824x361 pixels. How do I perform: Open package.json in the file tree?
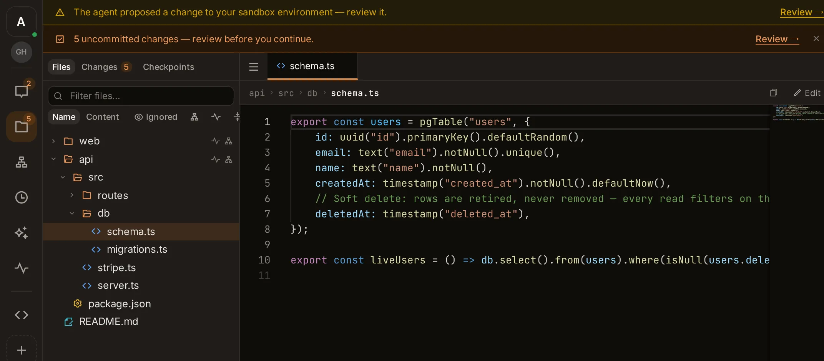[x=141, y=304]
